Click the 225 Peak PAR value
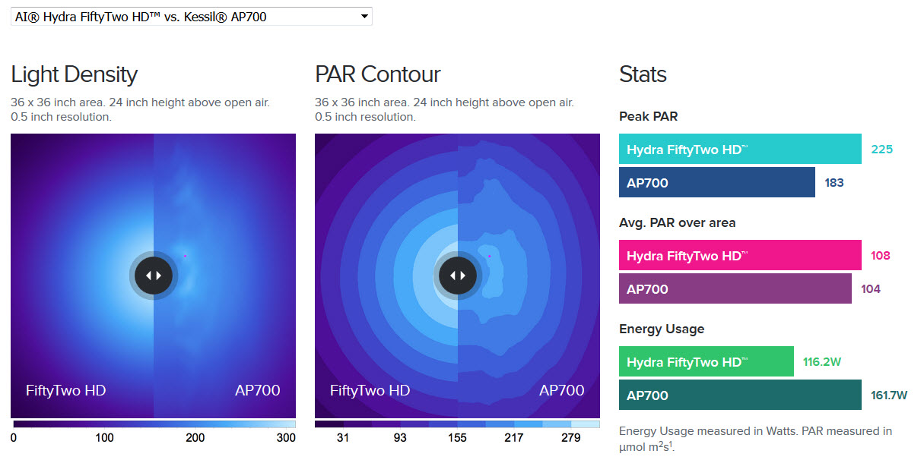 881,150
